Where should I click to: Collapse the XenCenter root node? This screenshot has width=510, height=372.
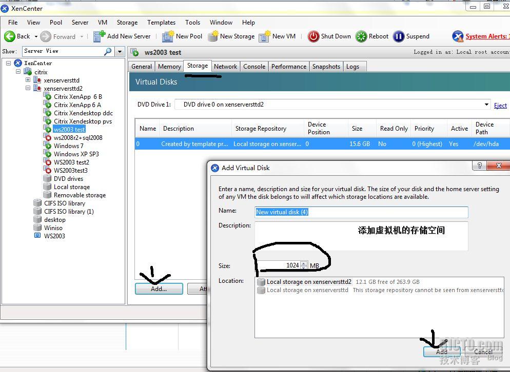8,63
